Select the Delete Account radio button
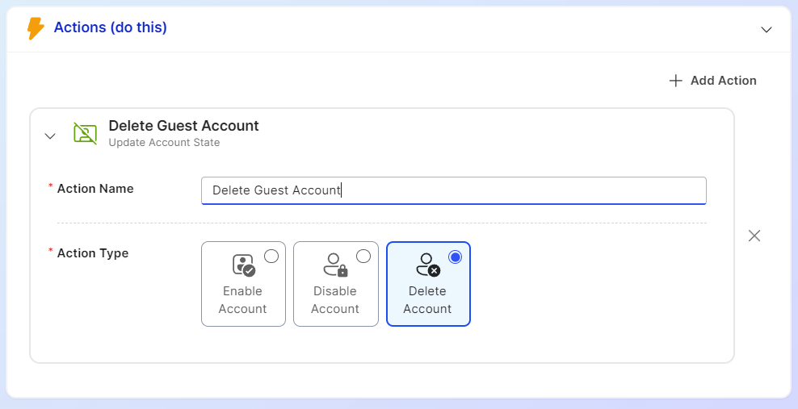The height and width of the screenshot is (409, 798). 455,257
